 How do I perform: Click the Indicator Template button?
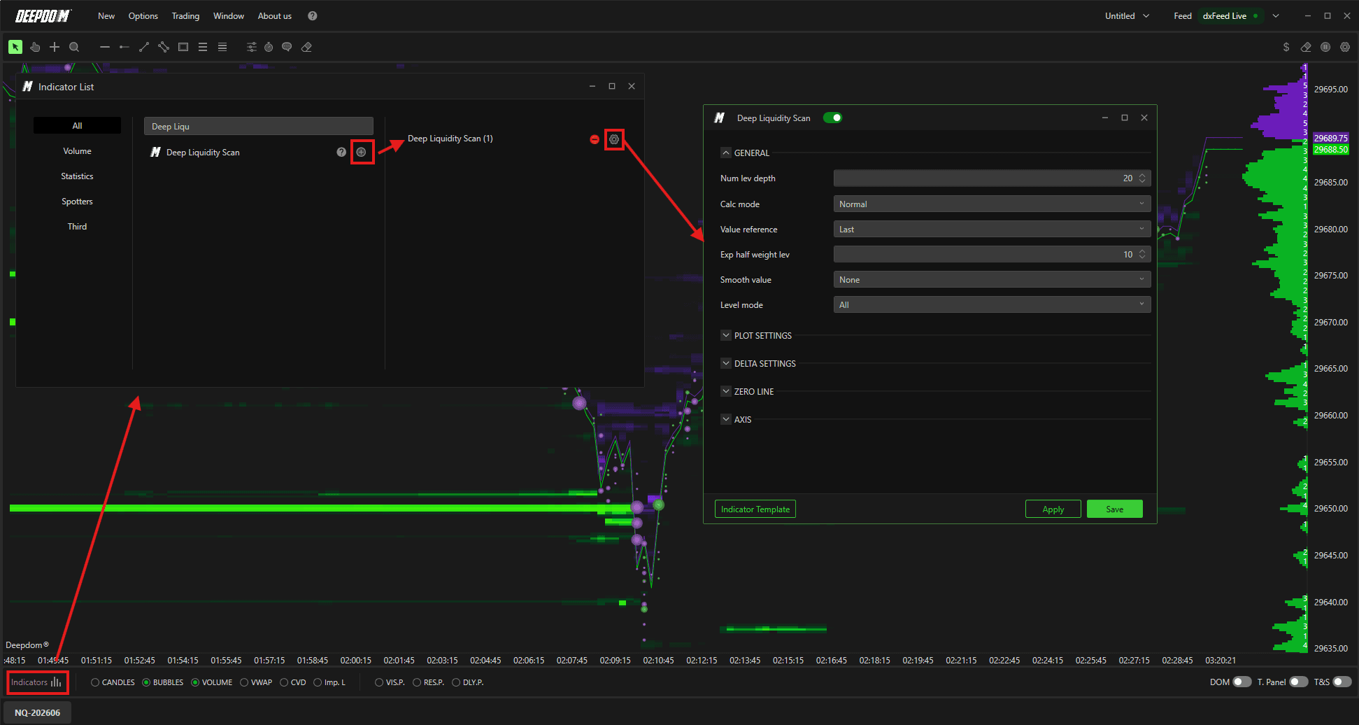coord(755,509)
